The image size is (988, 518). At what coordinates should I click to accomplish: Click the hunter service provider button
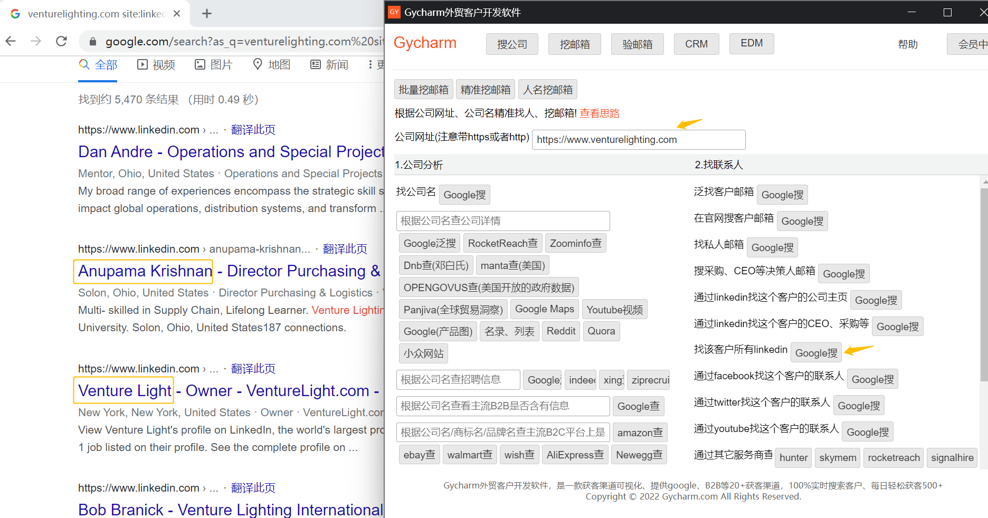point(793,458)
